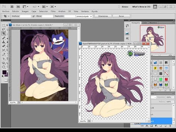Select the What's New in CS5 workspace

(x=141, y=7)
